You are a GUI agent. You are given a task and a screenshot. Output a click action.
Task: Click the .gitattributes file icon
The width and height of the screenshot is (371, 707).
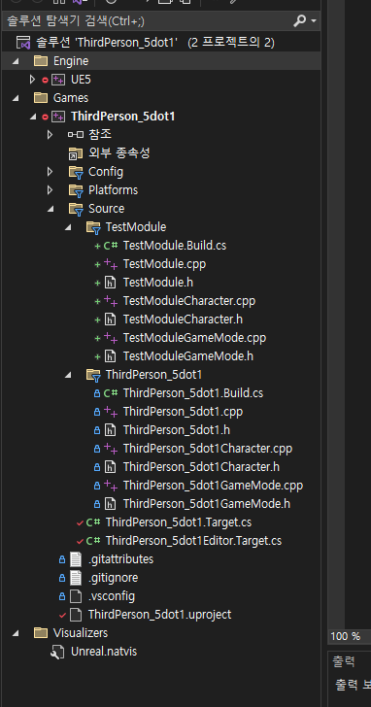[x=76, y=559]
